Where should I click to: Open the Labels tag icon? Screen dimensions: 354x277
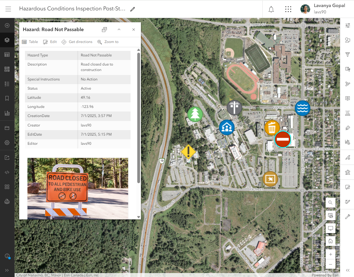point(348,128)
